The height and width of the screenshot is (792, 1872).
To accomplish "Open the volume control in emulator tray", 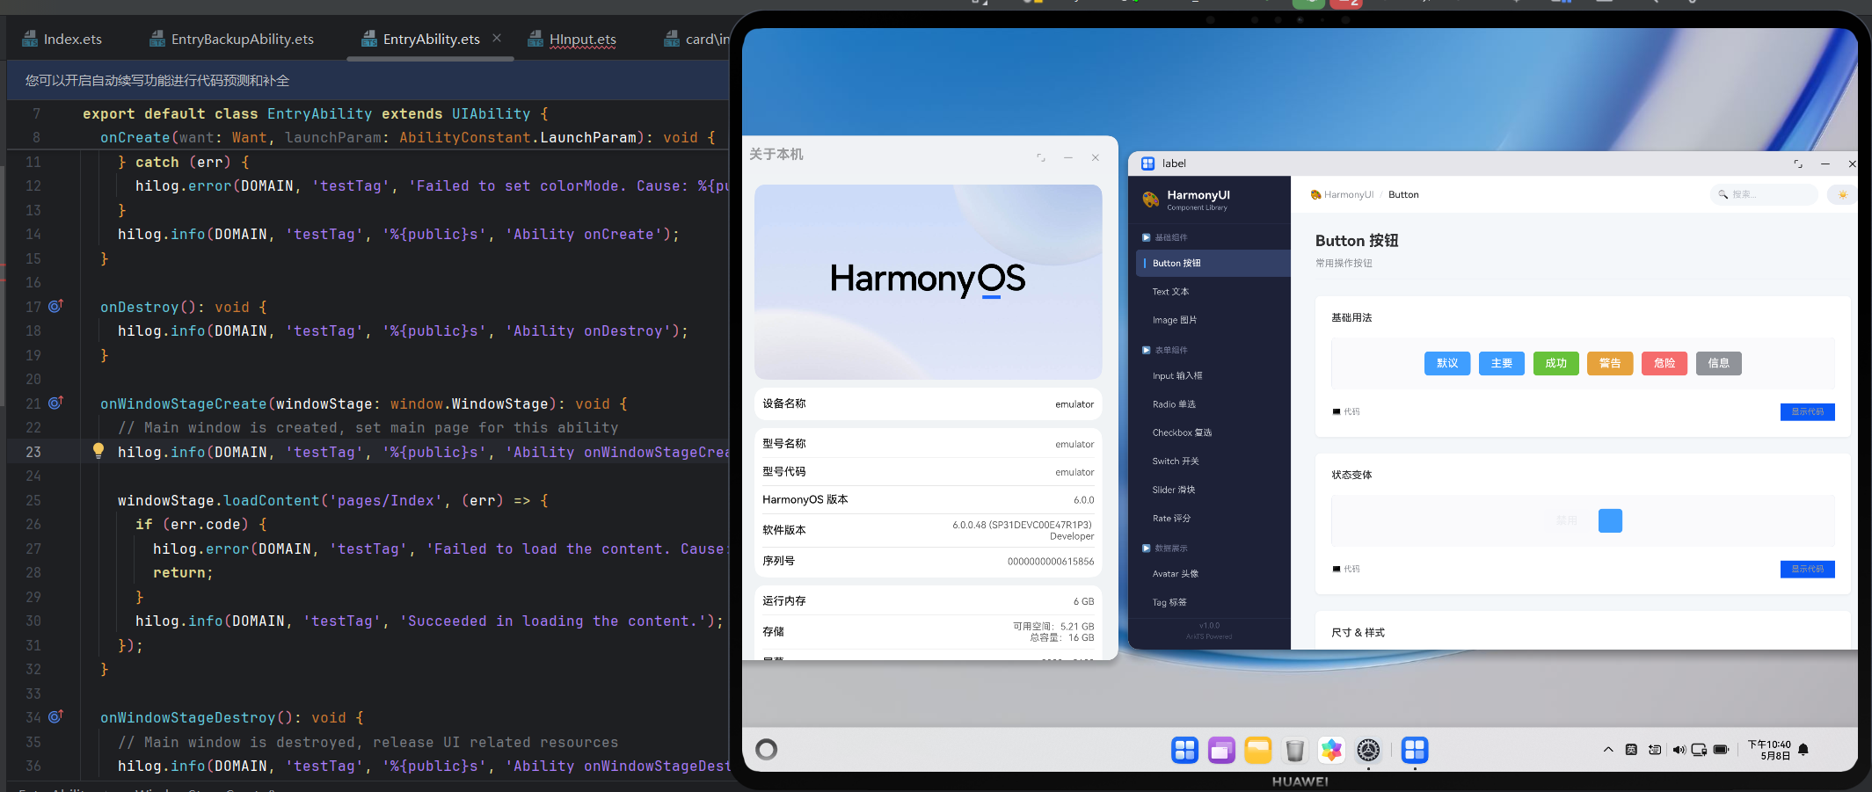I will point(1679,750).
